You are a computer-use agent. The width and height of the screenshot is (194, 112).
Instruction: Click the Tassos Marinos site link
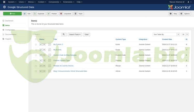pos(177,2)
